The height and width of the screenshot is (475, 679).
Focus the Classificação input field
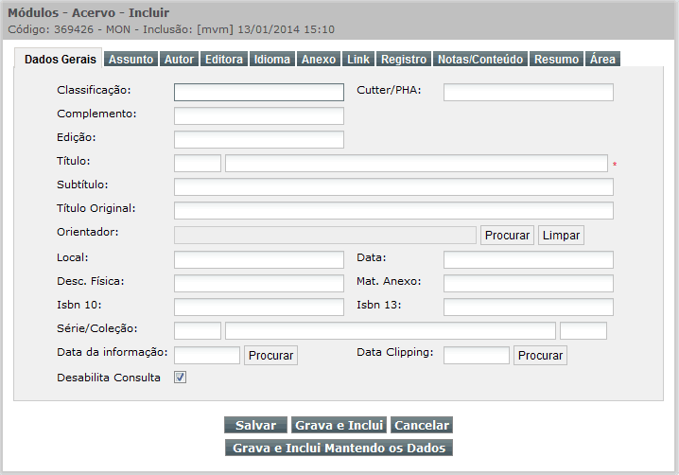[x=259, y=93]
